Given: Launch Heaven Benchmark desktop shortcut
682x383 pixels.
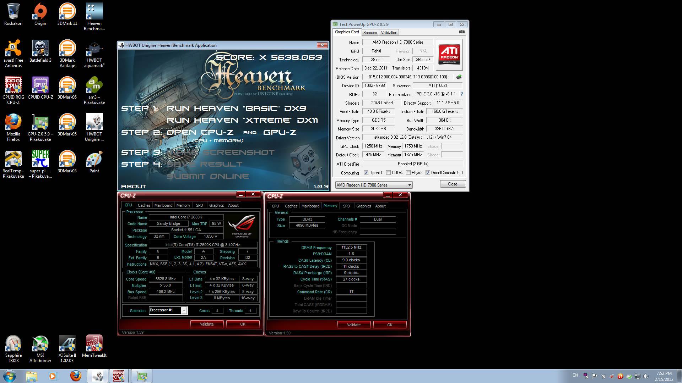Looking at the screenshot, I should 94,17.
